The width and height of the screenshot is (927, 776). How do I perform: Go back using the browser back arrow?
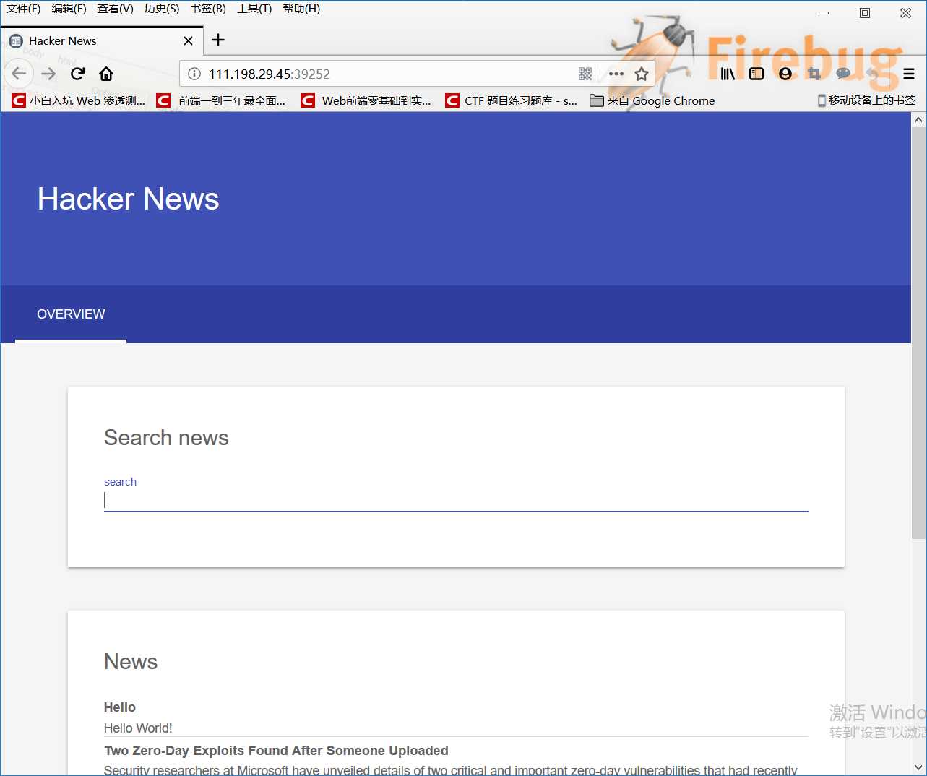19,74
